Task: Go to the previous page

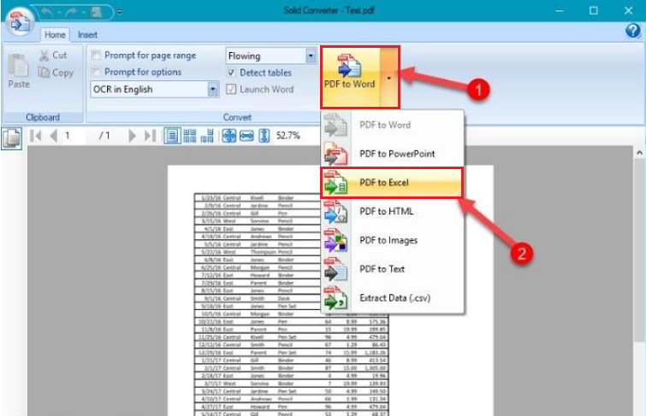Action: pos(54,135)
